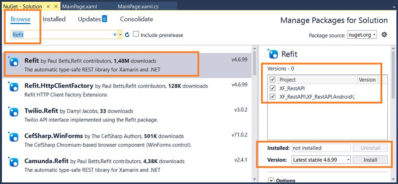The height and width of the screenshot is (184, 398).
Task: Open the Consolidate tab
Action: pos(136,19)
